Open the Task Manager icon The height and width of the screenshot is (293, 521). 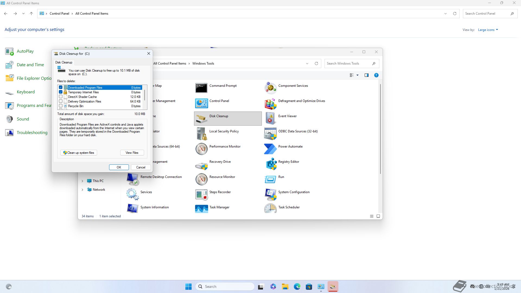point(201,209)
